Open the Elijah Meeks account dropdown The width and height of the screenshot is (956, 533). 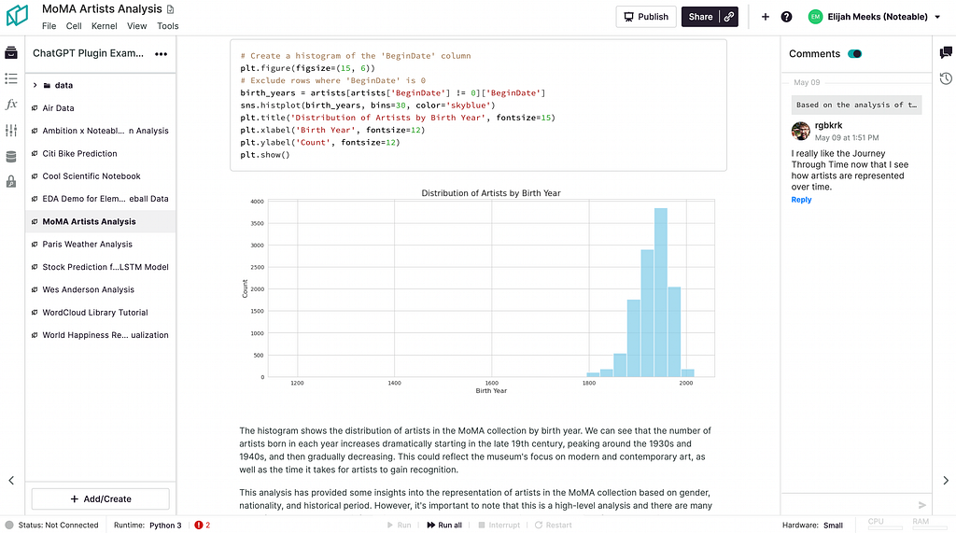tap(874, 17)
